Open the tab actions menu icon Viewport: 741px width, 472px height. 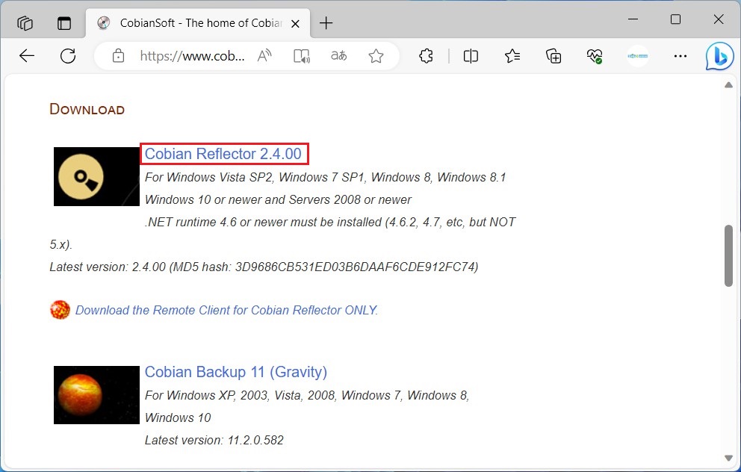click(64, 22)
